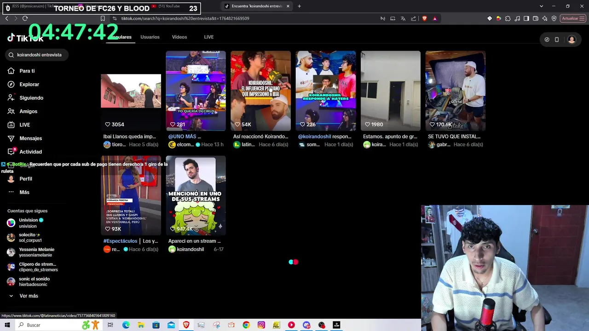This screenshot has width=589, height=331.
Task: Expand the tab search chevron
Action: [x=541, y=6]
